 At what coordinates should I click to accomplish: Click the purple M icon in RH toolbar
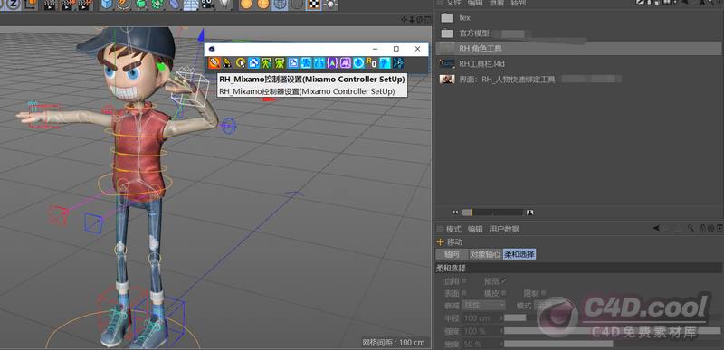346,62
